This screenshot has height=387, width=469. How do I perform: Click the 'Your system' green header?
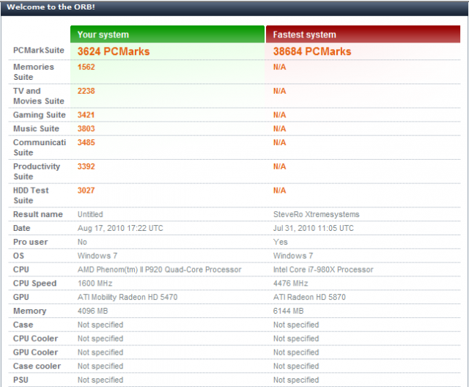tap(168, 34)
